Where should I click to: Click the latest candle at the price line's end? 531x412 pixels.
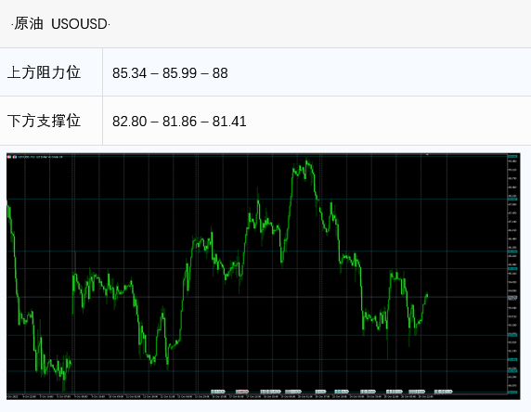tap(427, 295)
